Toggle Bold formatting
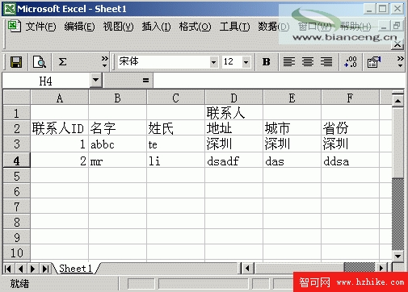The height and width of the screenshot is (292, 408). coord(267,62)
